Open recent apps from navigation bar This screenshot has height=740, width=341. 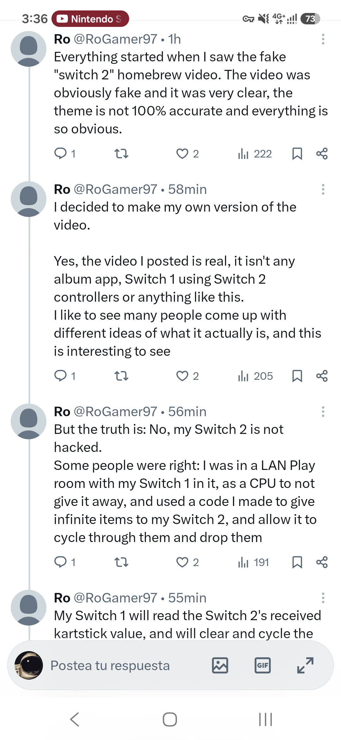tap(265, 719)
